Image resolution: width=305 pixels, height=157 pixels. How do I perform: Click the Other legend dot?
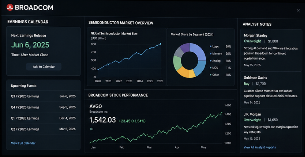(x=211, y=75)
